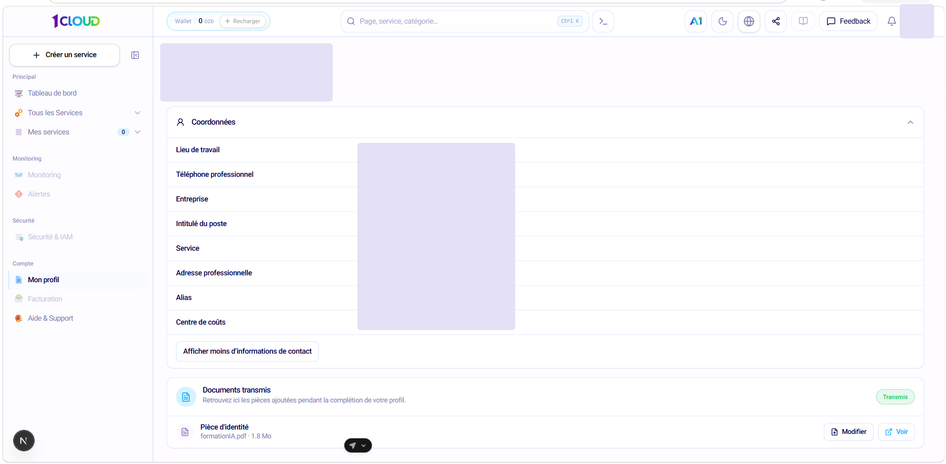Collapse the Coordonnées section chevron
The height and width of the screenshot is (464, 946).
[x=910, y=122]
